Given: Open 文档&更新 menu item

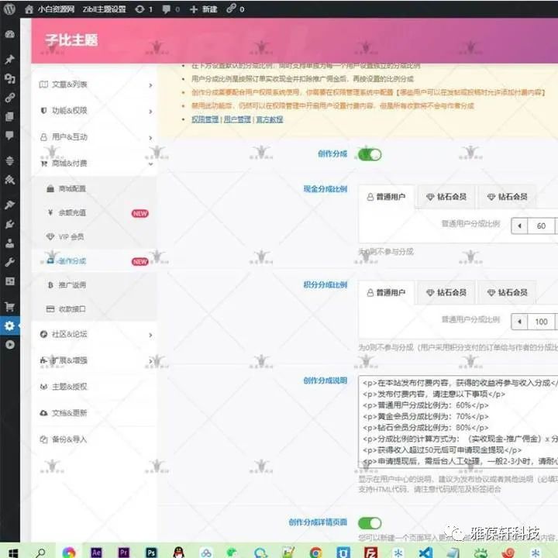Looking at the screenshot, I should point(95,413).
